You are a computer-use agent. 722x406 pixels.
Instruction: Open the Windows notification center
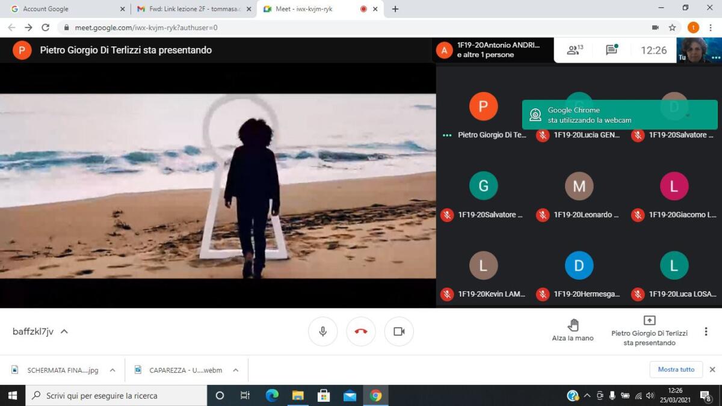[x=706, y=395]
